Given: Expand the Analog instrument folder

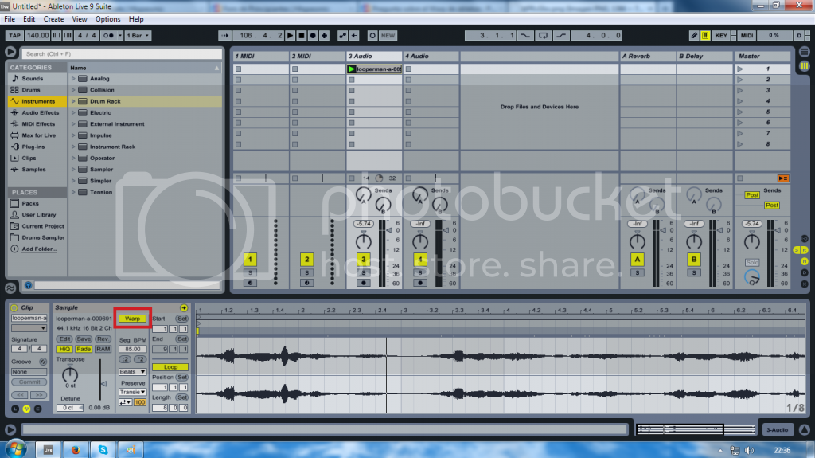Looking at the screenshot, I should point(73,79).
